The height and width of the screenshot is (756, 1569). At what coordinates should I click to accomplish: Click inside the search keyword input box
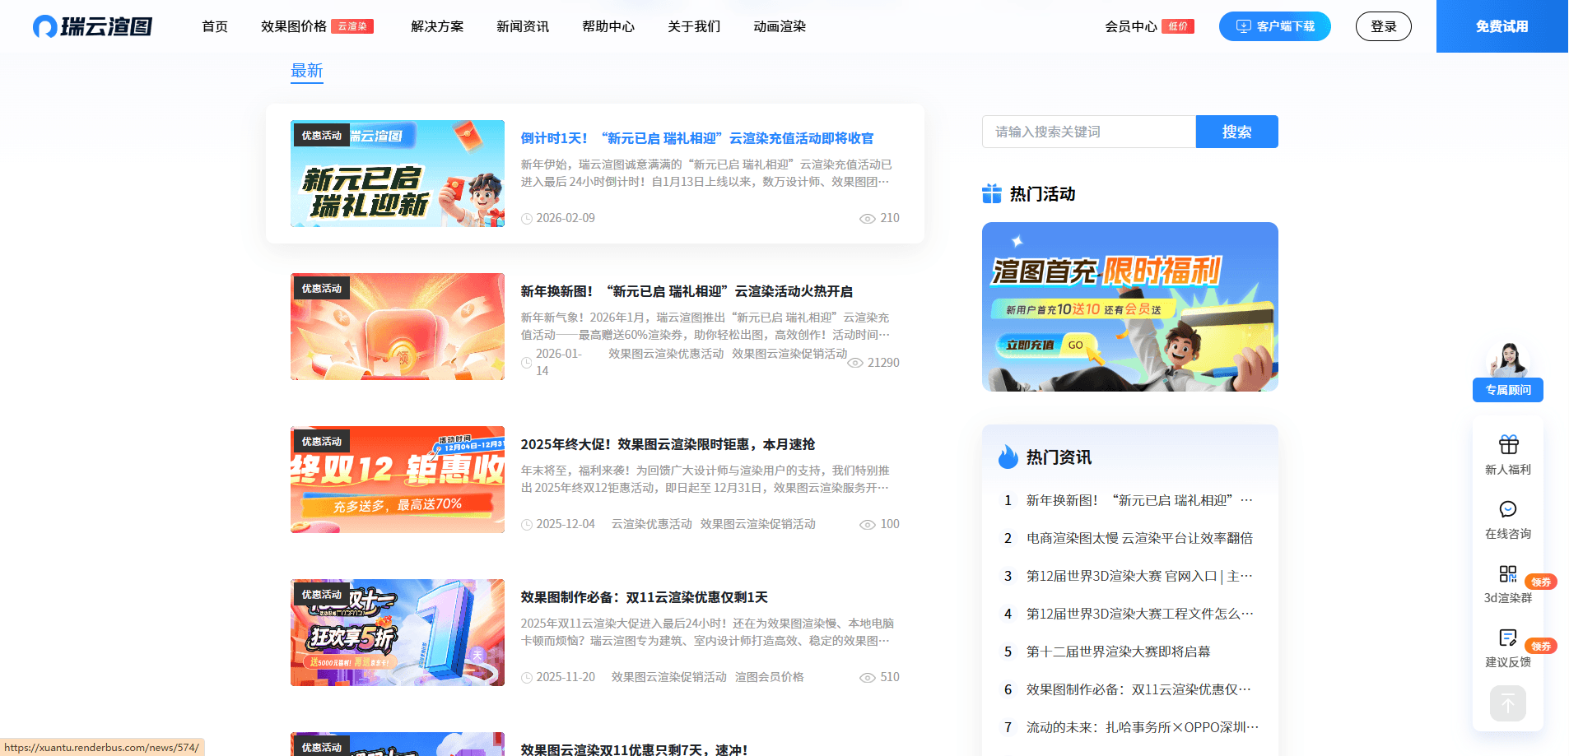coord(1088,132)
